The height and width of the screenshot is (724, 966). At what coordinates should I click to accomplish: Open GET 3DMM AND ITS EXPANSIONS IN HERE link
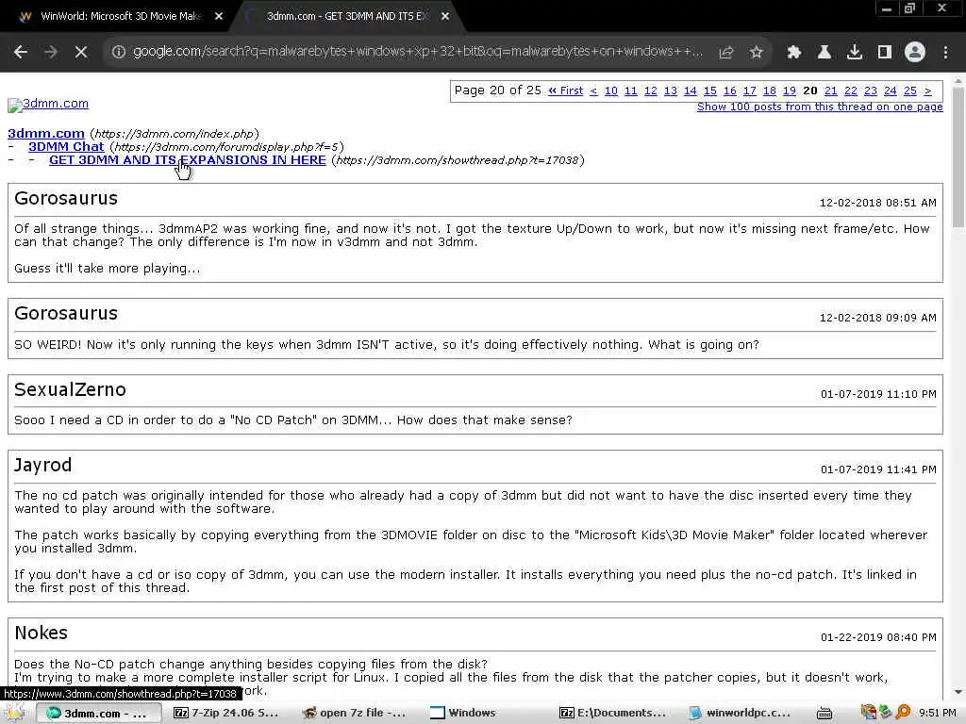tap(188, 160)
